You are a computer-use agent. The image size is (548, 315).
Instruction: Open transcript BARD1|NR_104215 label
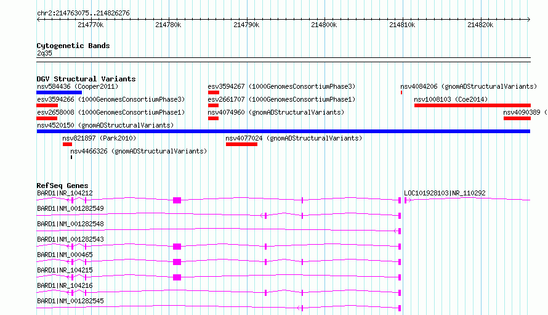click(65, 270)
